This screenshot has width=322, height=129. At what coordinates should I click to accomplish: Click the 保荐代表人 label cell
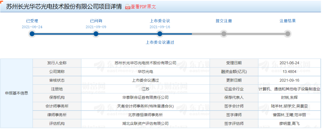[234, 98]
